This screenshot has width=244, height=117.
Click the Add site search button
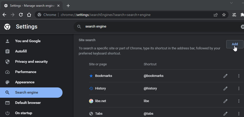pyautogui.click(x=234, y=44)
